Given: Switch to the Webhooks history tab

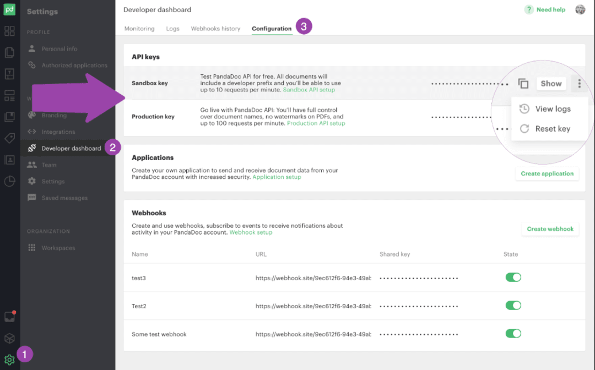Looking at the screenshot, I should pyautogui.click(x=215, y=29).
